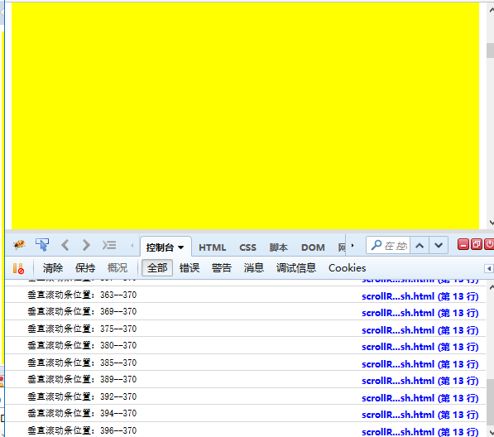Jump to previous search result arrow

click(420, 245)
